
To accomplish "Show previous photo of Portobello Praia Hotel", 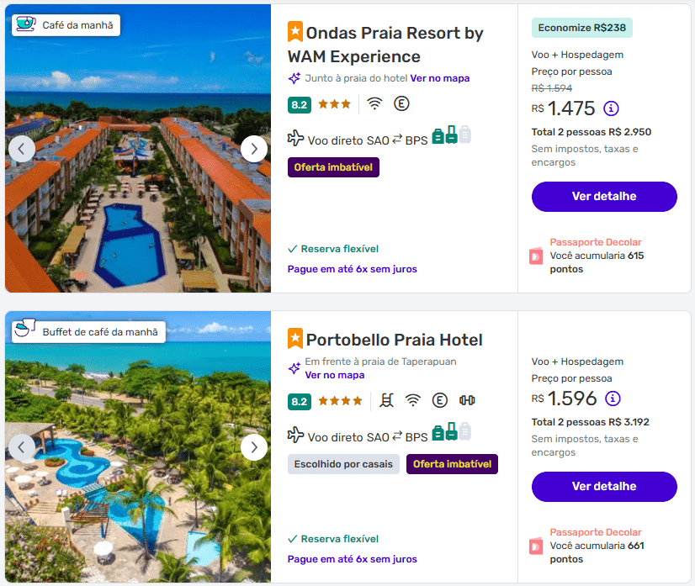I will (22, 447).
